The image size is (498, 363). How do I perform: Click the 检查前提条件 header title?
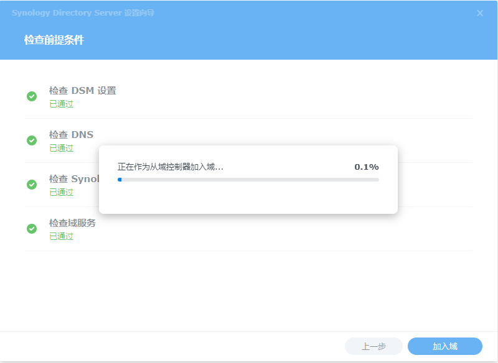(54, 40)
